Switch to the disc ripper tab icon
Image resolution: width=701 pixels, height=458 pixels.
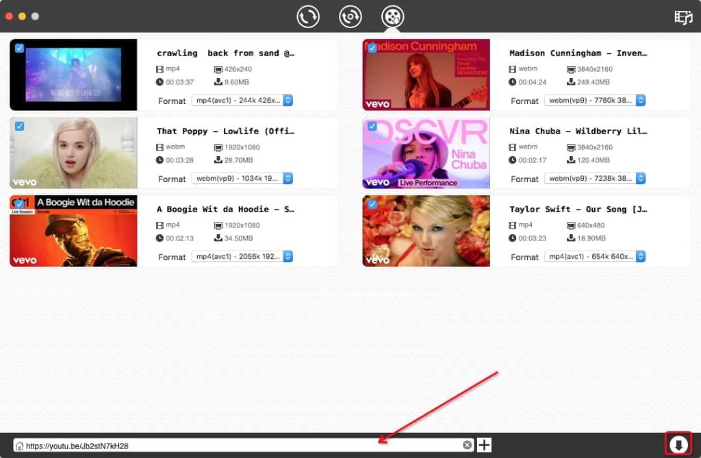pos(350,16)
